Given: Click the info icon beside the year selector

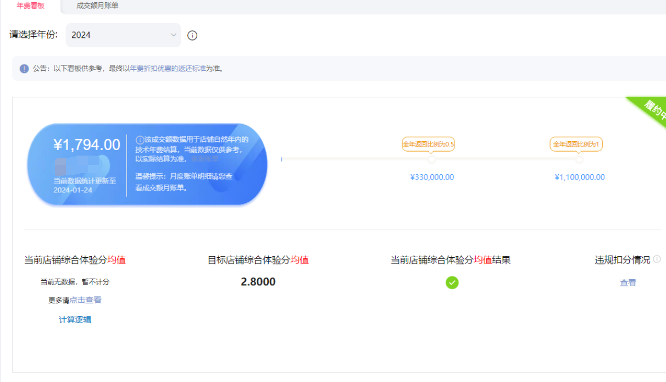Looking at the screenshot, I should [x=192, y=35].
